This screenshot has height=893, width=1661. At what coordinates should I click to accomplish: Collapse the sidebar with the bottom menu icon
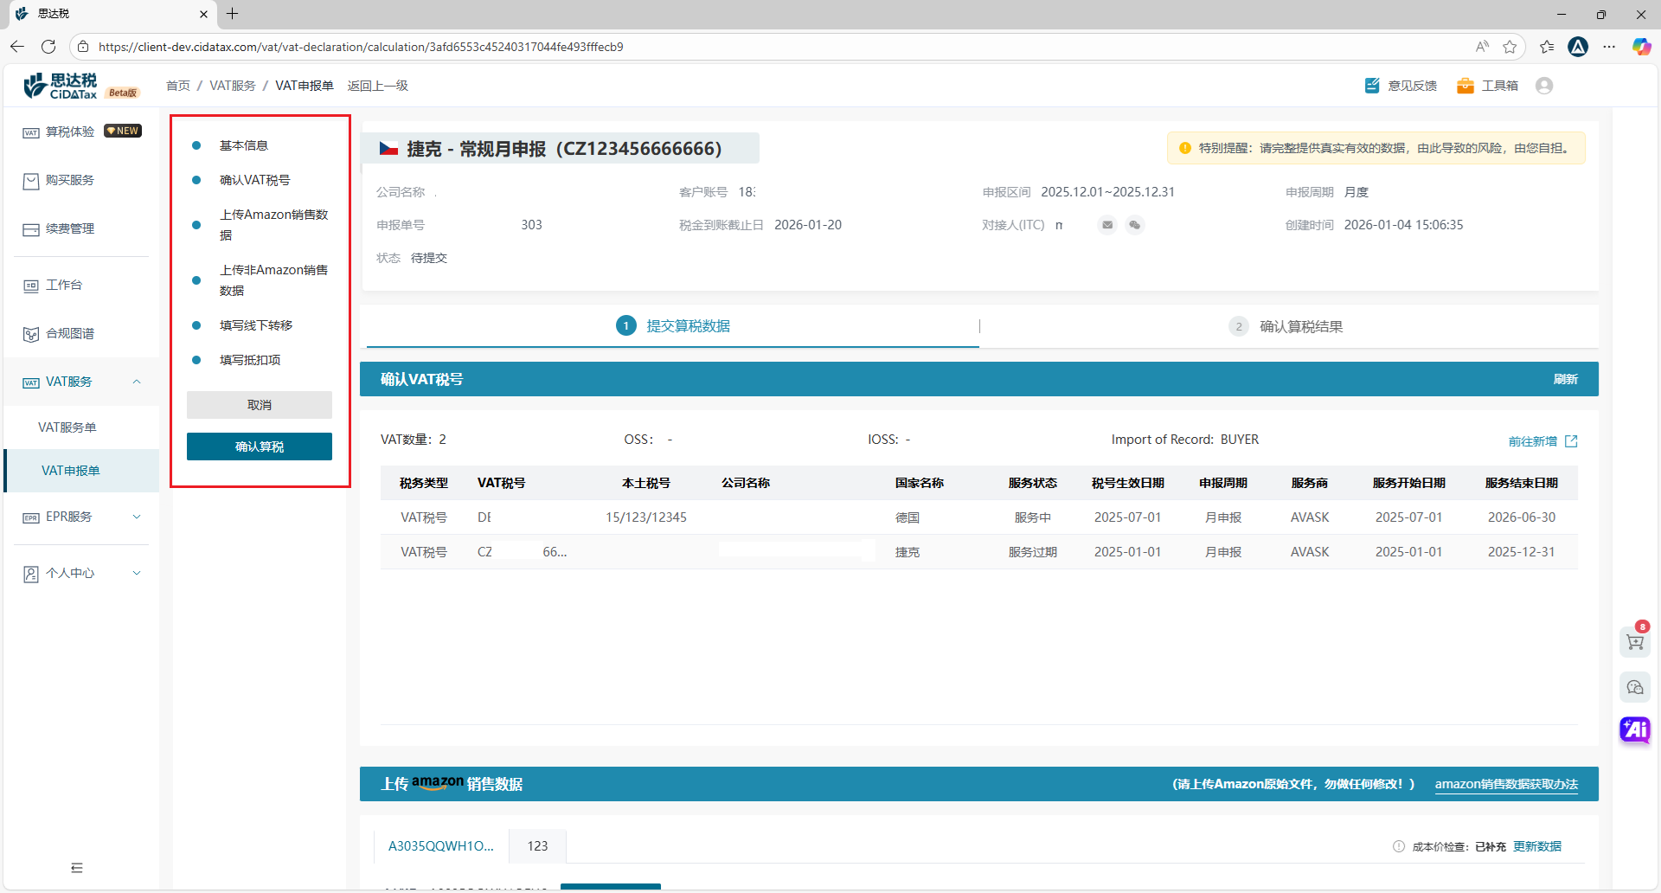click(77, 868)
